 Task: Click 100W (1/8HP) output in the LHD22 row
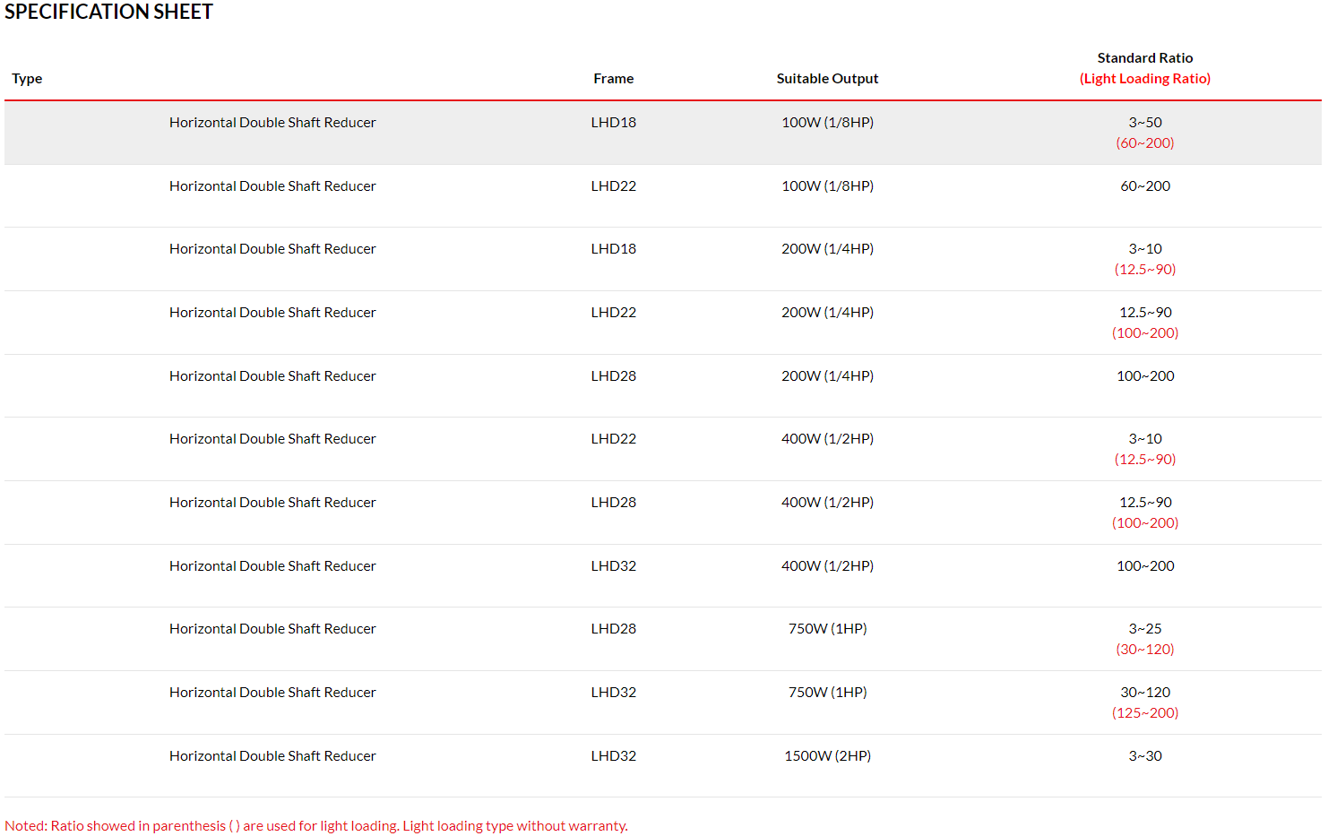click(827, 186)
